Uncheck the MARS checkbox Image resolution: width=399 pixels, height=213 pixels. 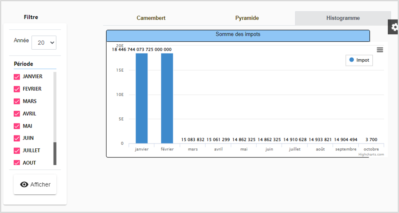click(17, 101)
